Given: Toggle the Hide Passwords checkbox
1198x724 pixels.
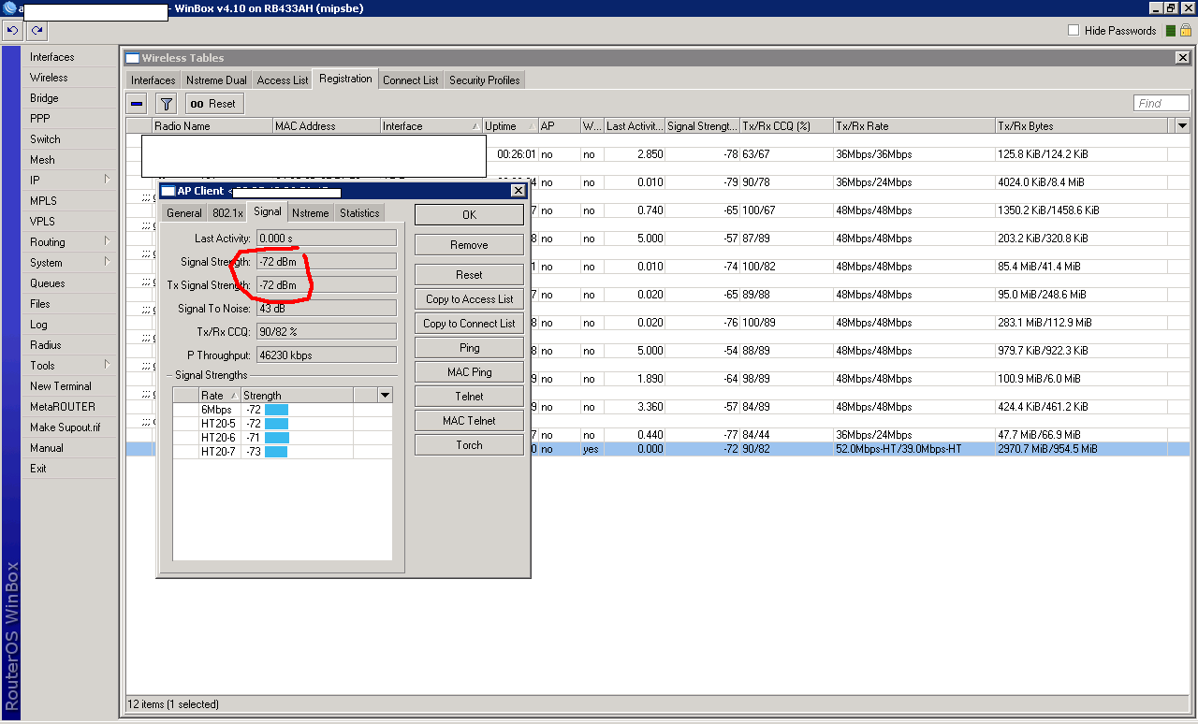Looking at the screenshot, I should click(1074, 31).
